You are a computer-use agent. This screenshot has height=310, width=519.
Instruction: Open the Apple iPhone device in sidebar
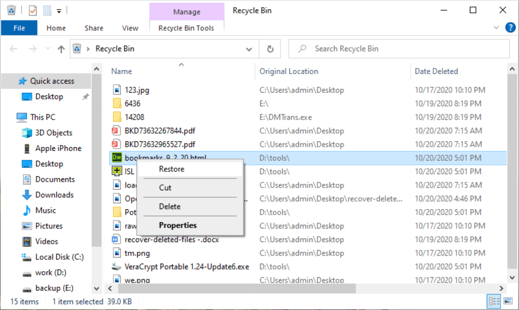click(58, 148)
